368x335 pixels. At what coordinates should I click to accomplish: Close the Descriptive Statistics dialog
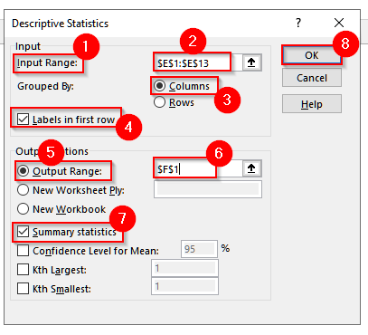point(339,23)
